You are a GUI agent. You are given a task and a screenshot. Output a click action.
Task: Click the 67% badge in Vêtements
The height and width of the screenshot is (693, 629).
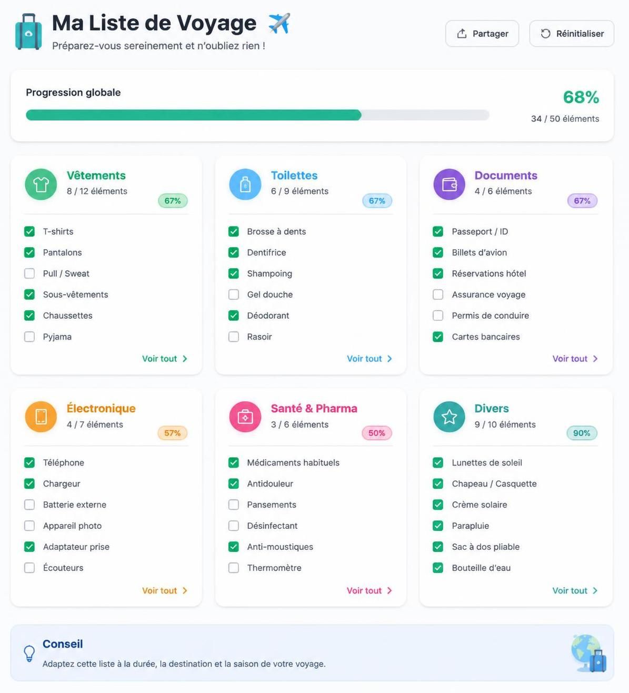point(173,201)
